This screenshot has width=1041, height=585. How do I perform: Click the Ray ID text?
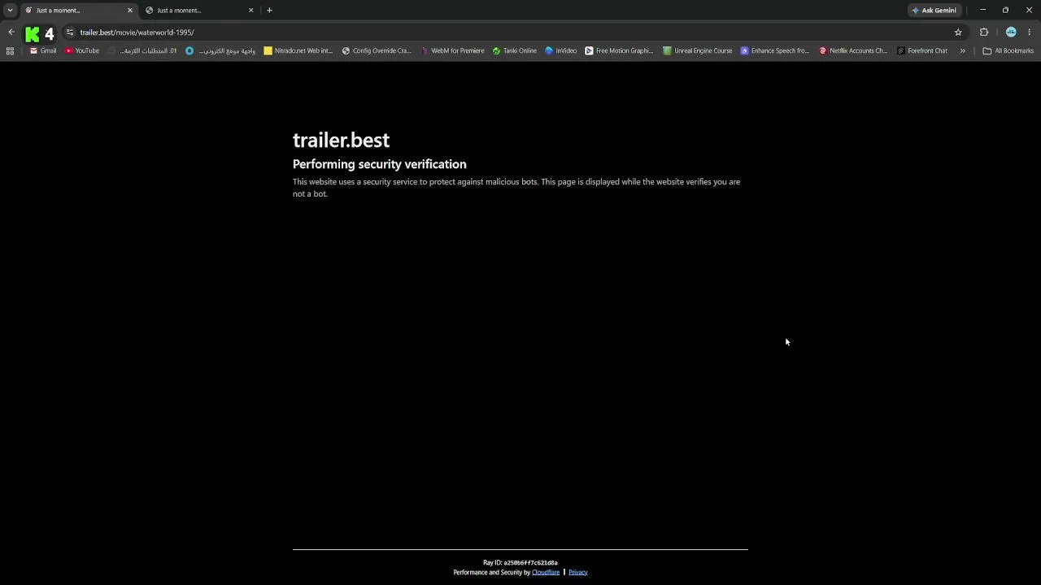coord(520,562)
